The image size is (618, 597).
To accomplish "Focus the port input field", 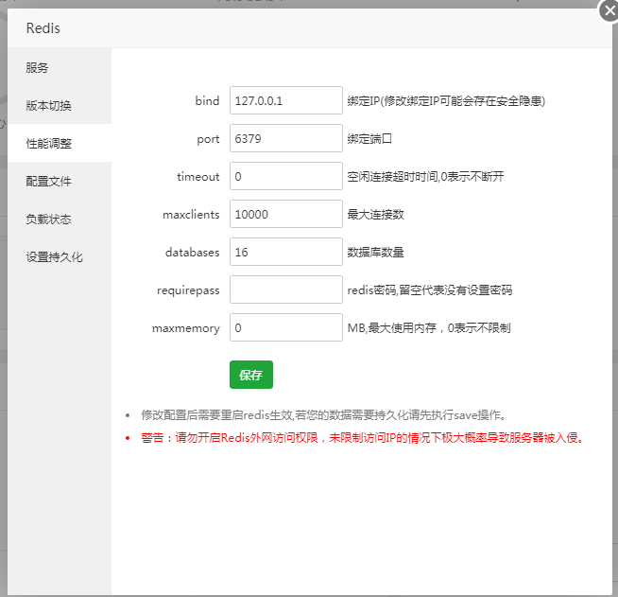I will tap(285, 138).
